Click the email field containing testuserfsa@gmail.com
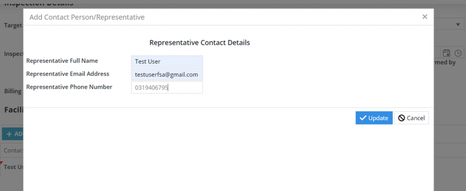The width and height of the screenshot is (466, 191). click(167, 74)
